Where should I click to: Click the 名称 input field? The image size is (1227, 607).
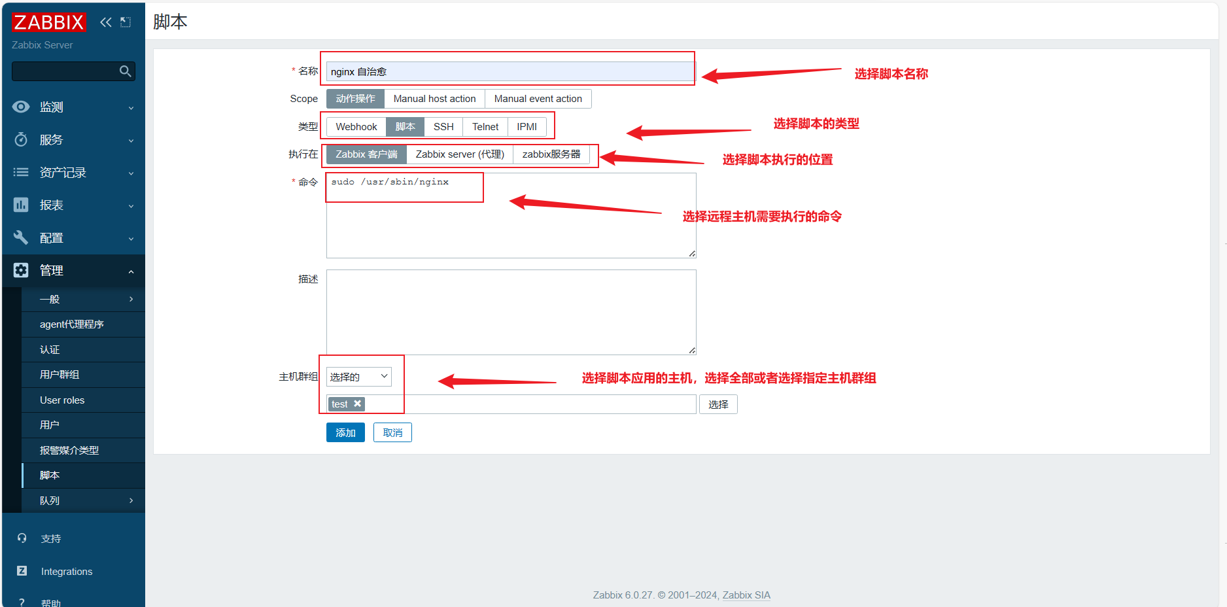(x=510, y=71)
